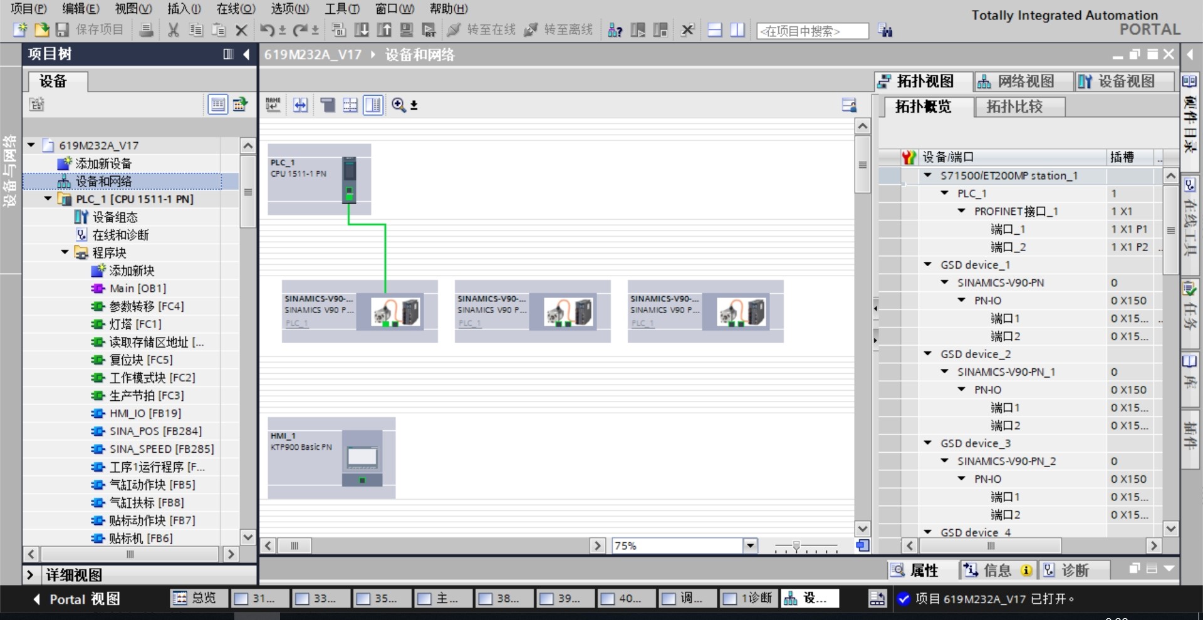This screenshot has width=1203, height=620.
Task: Click the Delete X icon
Action: (x=241, y=29)
